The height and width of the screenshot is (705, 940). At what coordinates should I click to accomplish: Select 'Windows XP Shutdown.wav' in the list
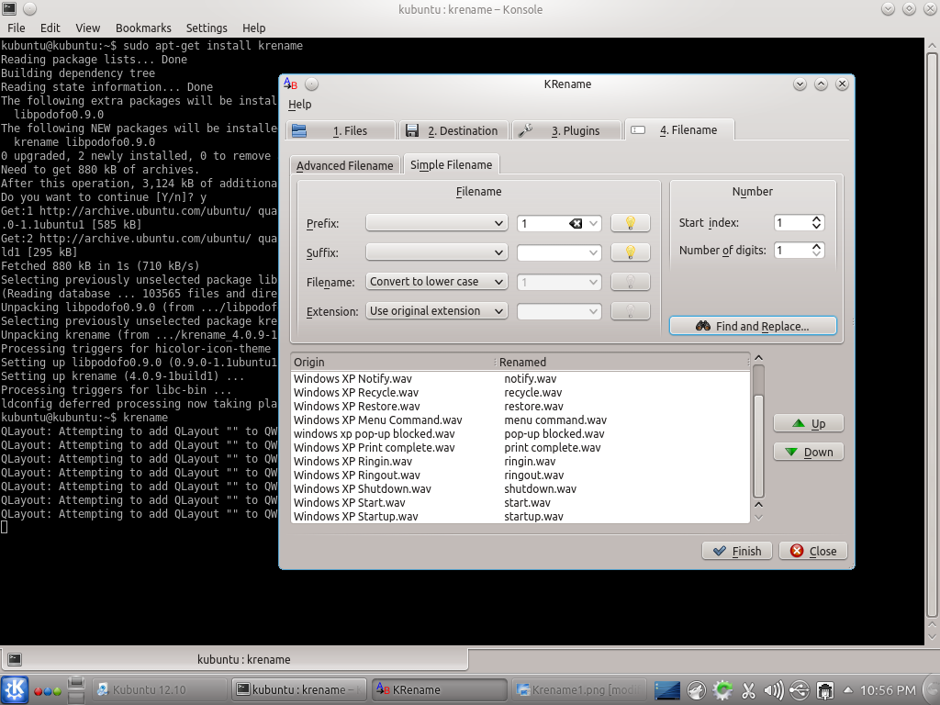click(x=363, y=489)
